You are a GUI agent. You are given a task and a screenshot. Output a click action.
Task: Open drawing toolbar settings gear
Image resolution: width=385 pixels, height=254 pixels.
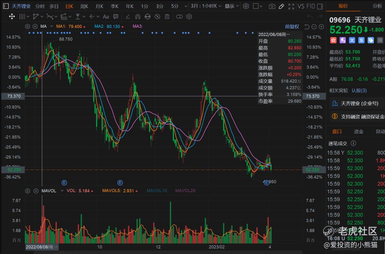(189, 17)
